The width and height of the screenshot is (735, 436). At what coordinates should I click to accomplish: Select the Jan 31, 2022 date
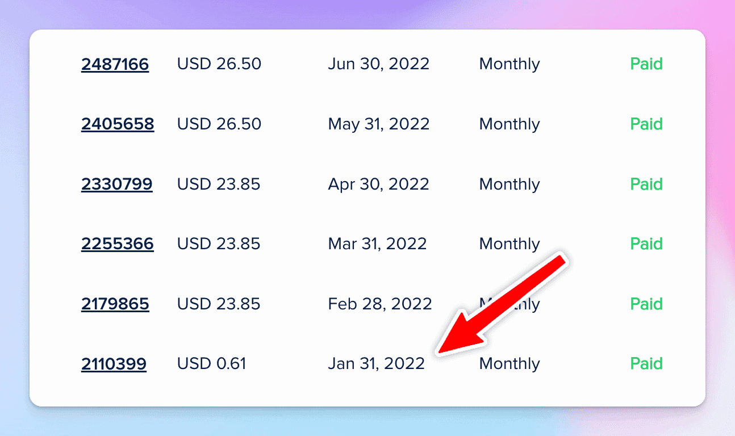pyautogui.click(x=376, y=364)
